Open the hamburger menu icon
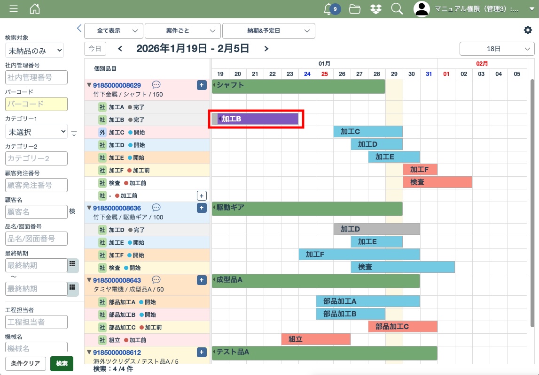 click(14, 9)
